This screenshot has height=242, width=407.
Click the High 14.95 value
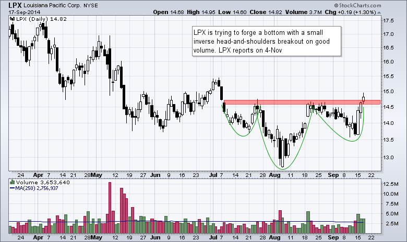pyautogui.click(x=201, y=12)
